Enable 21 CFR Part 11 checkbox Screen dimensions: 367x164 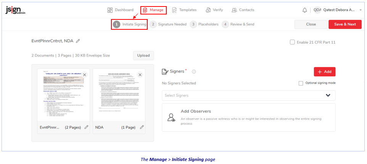pyautogui.click(x=292, y=42)
